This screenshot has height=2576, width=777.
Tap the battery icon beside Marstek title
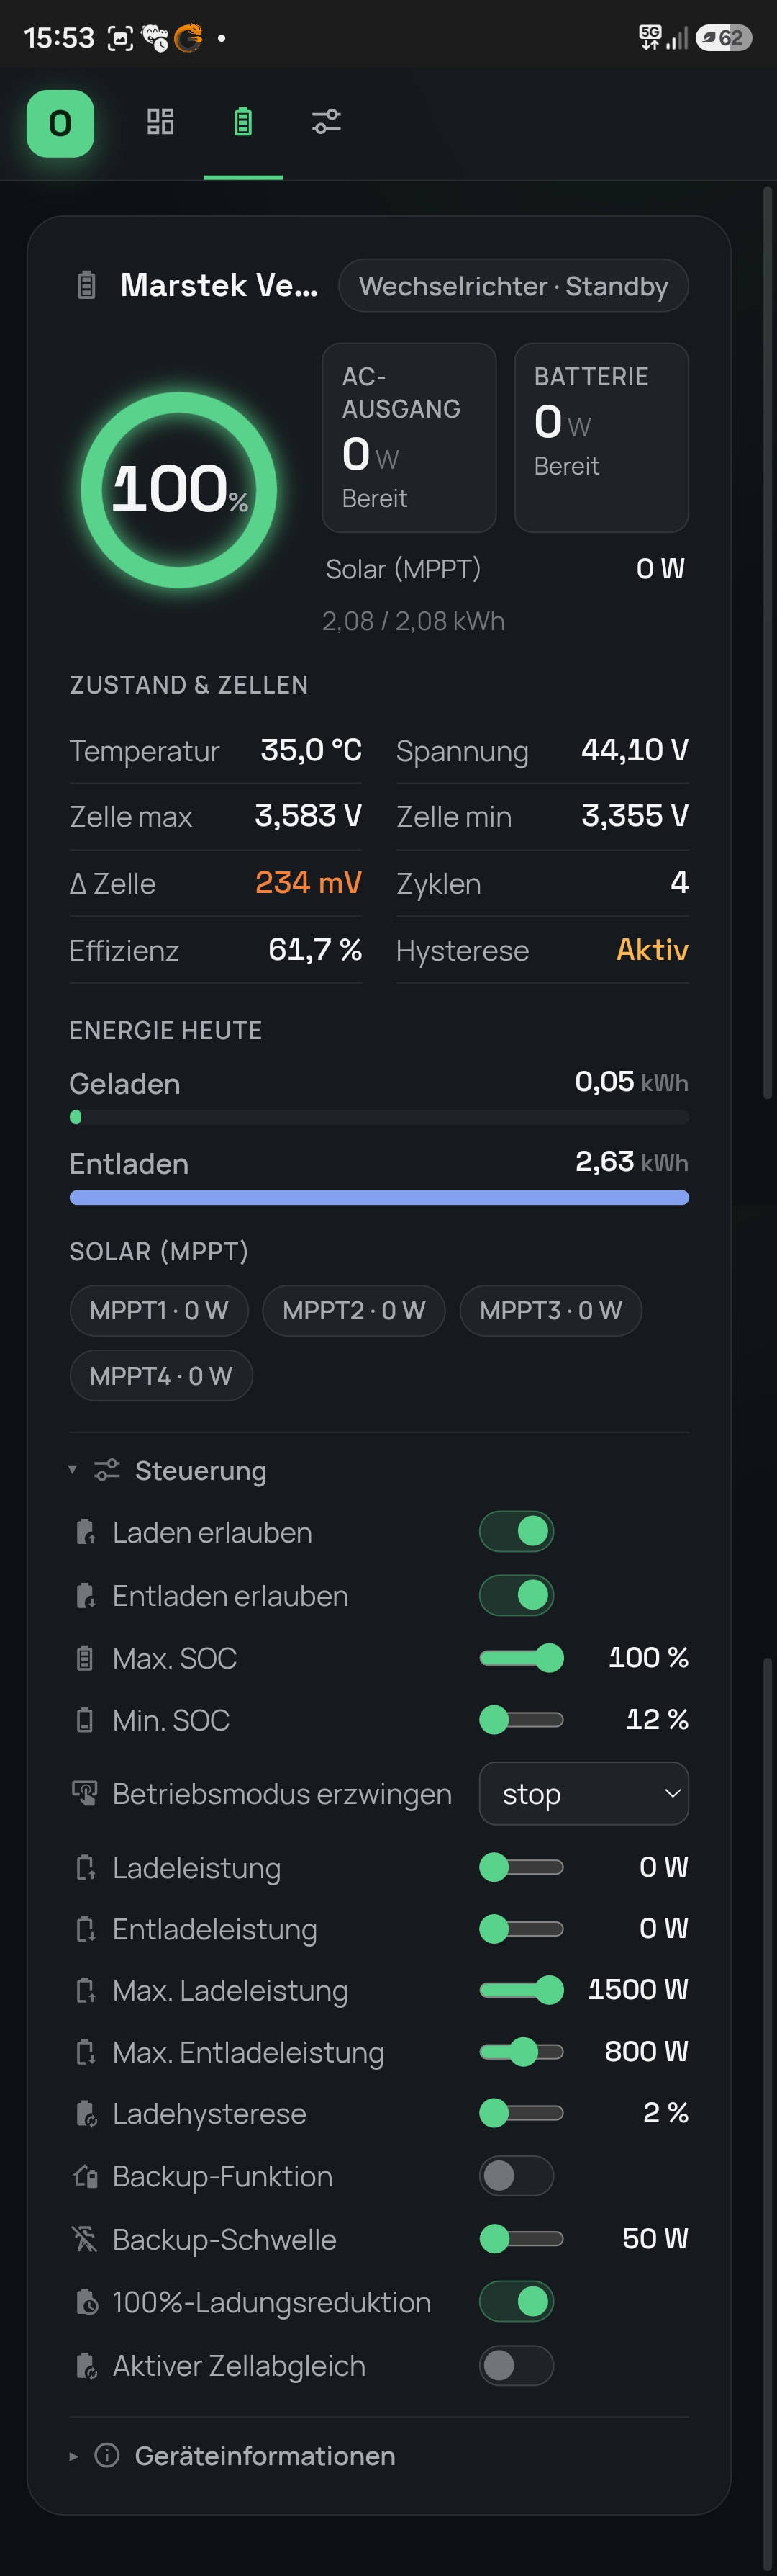[87, 285]
